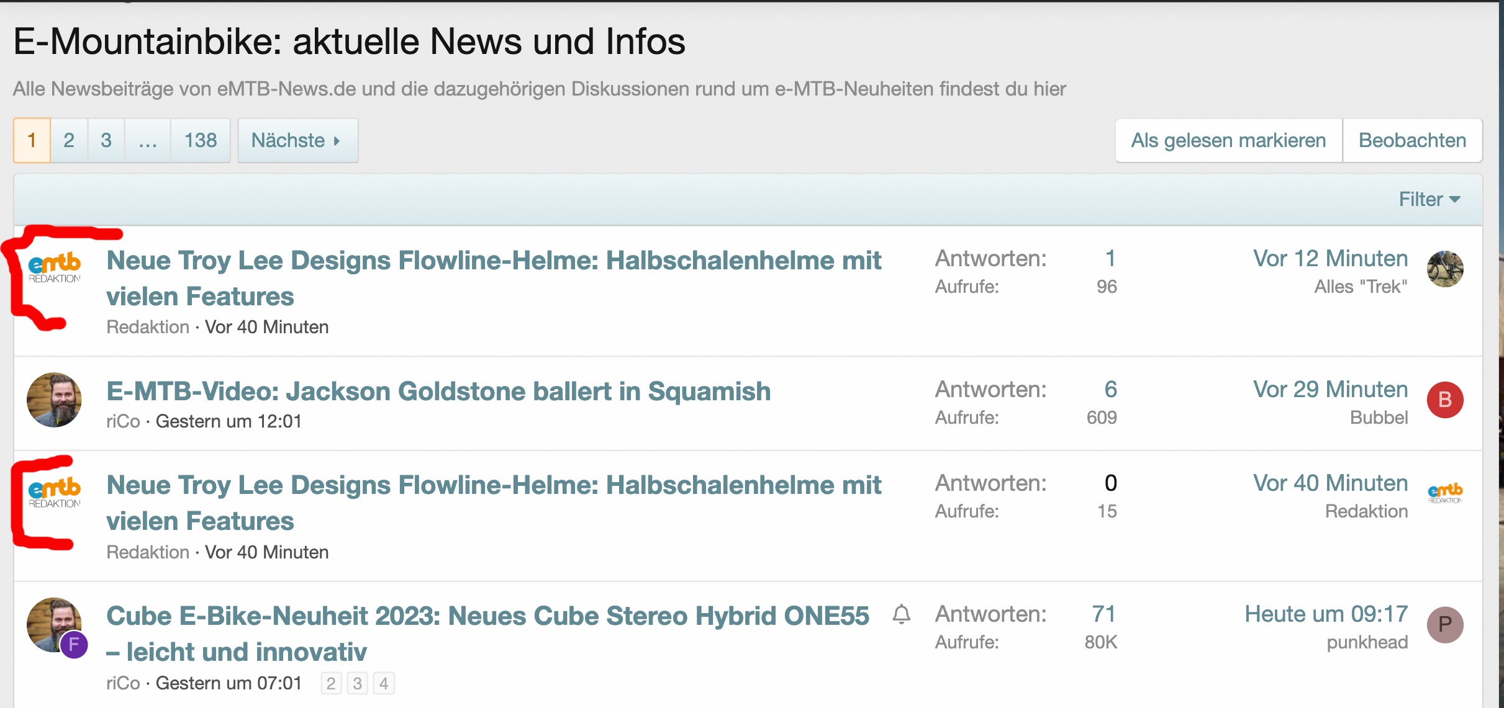Open user profile punkhead
The image size is (1504, 708).
(1367, 642)
